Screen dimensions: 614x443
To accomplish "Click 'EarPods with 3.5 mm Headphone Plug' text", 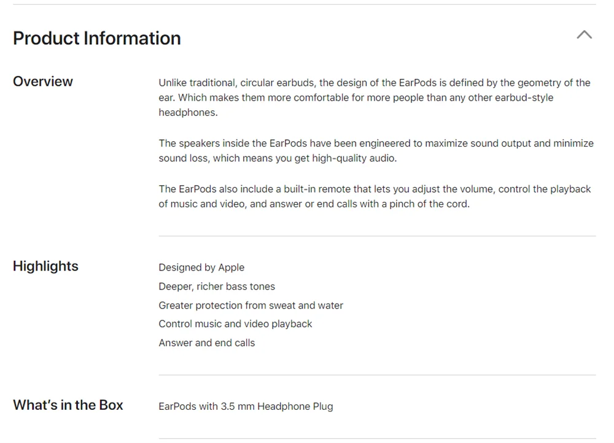I will tap(246, 406).
